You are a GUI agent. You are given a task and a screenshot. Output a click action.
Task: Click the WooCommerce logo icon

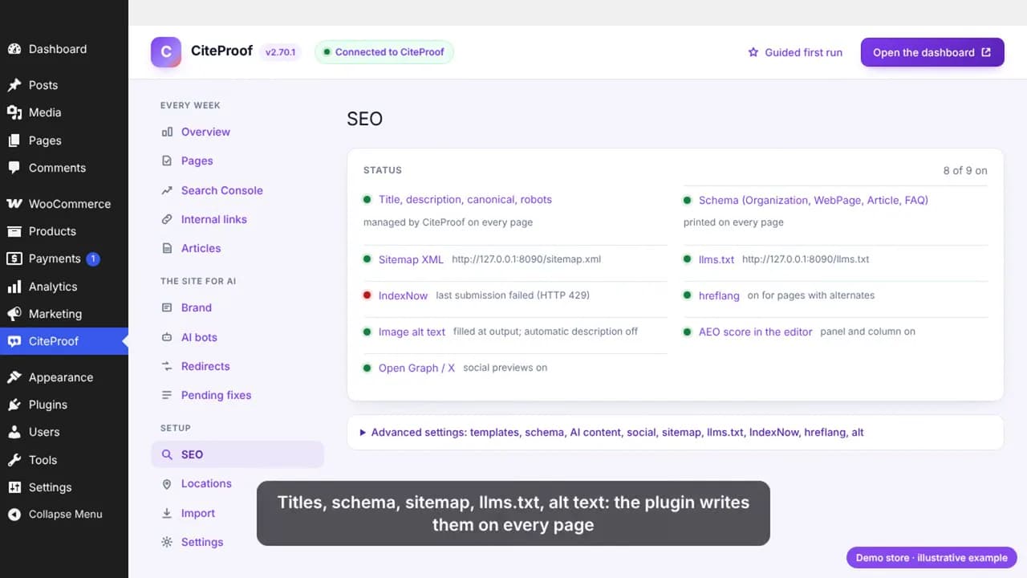click(14, 204)
